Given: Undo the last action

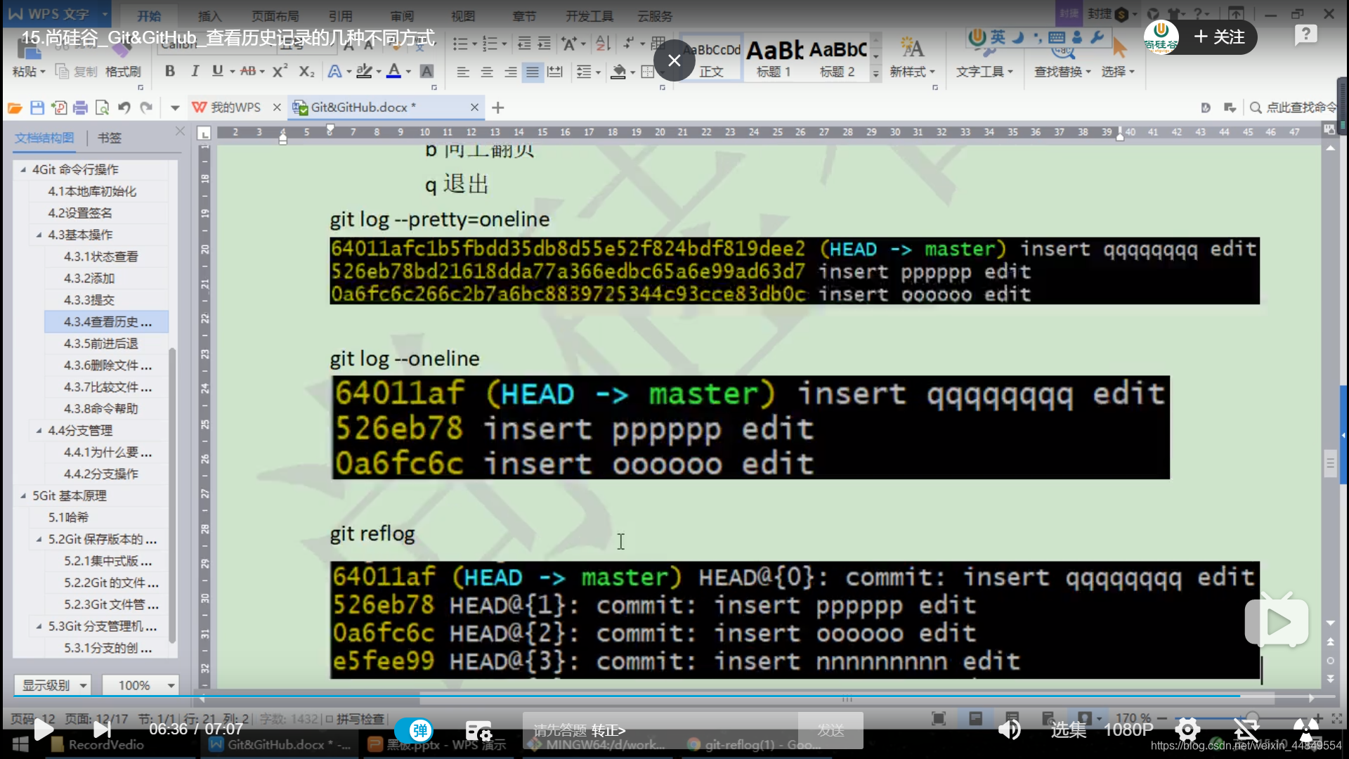Looking at the screenshot, I should (x=124, y=108).
